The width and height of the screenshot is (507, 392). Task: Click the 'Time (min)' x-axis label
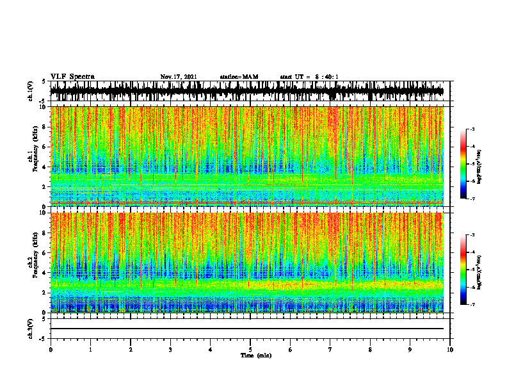pyautogui.click(x=256, y=355)
